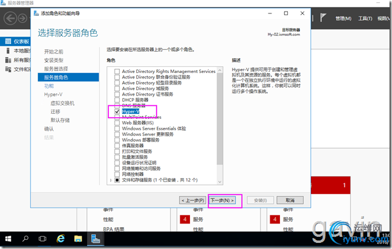This screenshot has width=392, height=249.
Task: Click the 取消 button
Action: pos(290,200)
